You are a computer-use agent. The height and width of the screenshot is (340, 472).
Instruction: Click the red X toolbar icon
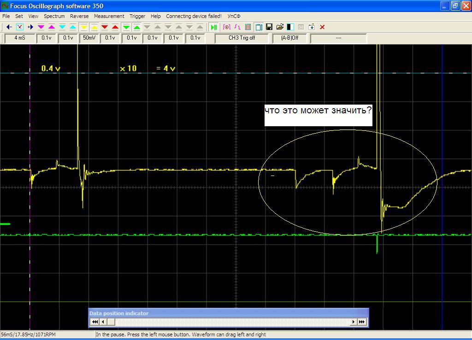[322, 27]
